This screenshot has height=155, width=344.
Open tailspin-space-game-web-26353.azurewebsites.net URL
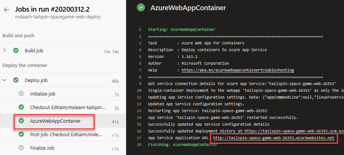(274, 138)
